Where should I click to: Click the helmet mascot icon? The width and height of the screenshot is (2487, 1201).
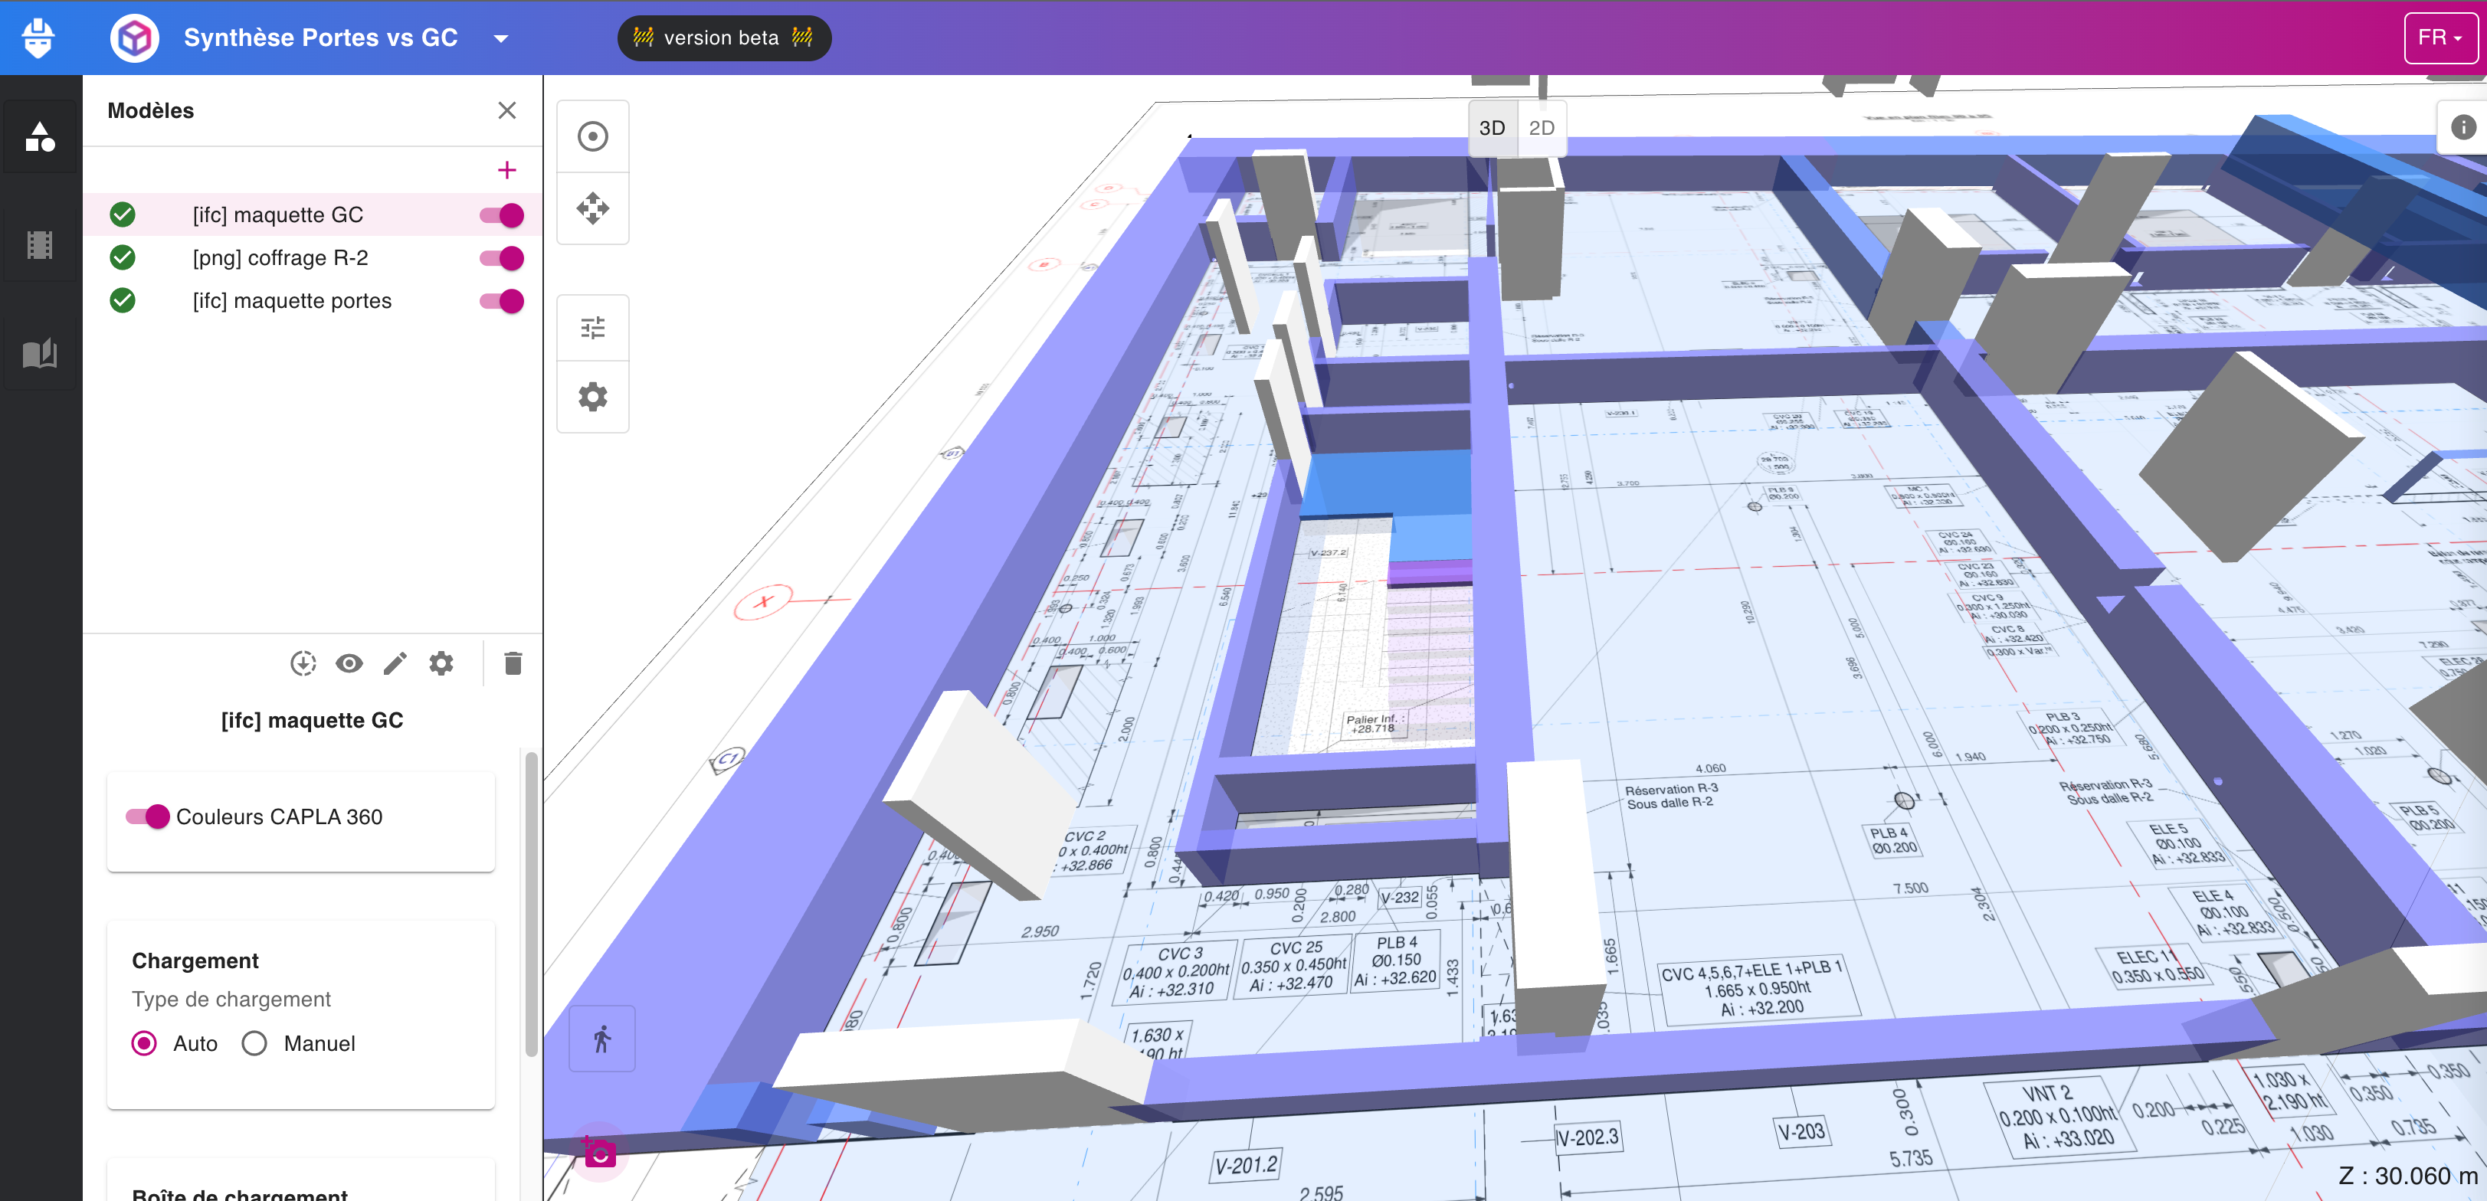[x=38, y=38]
